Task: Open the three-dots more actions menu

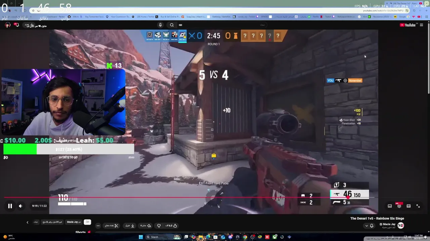Action: [98, 226]
